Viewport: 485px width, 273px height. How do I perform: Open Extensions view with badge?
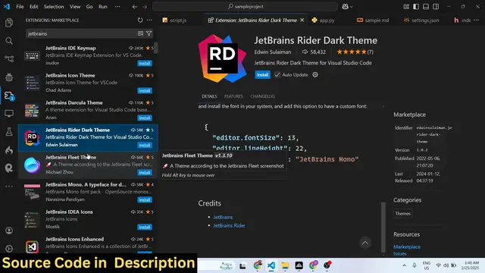coord(9,96)
